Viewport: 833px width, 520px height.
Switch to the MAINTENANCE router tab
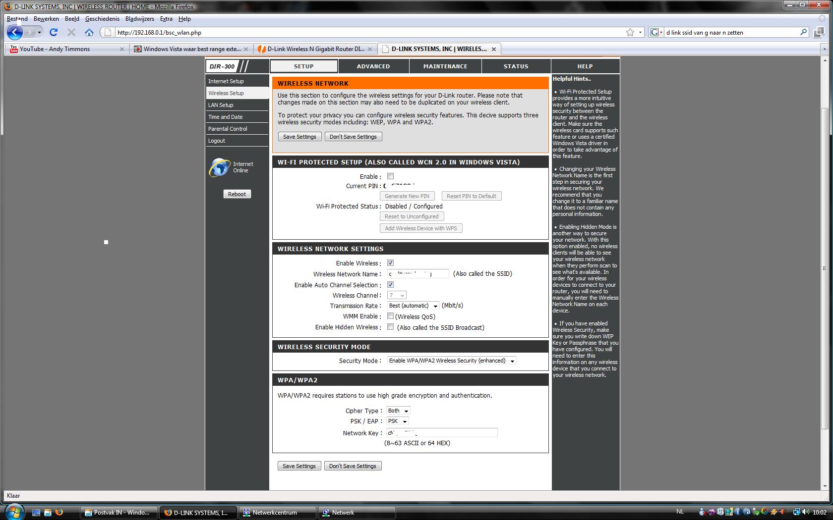445,66
